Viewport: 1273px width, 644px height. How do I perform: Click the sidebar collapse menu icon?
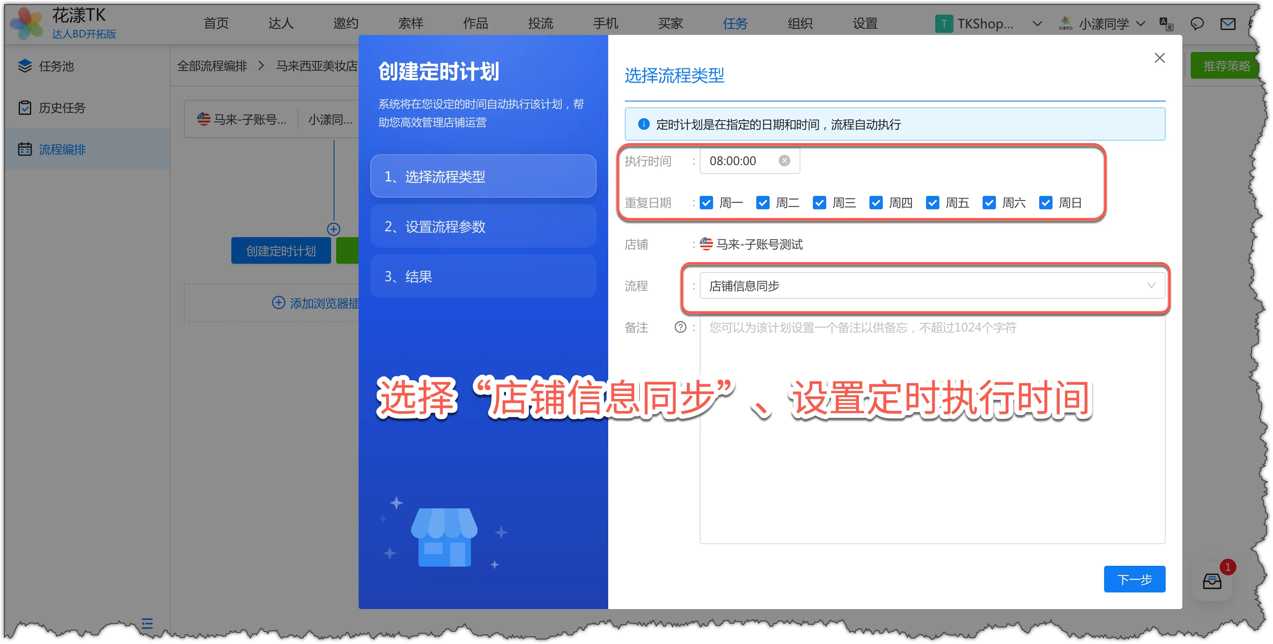147,623
